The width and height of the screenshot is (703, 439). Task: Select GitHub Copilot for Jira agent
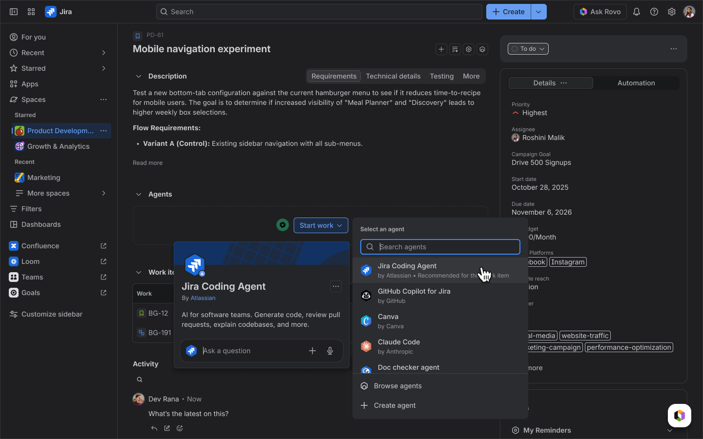[x=440, y=296]
